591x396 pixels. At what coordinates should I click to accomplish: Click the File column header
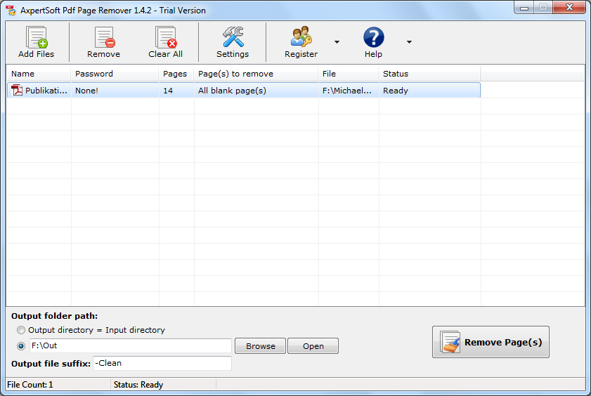coord(349,74)
